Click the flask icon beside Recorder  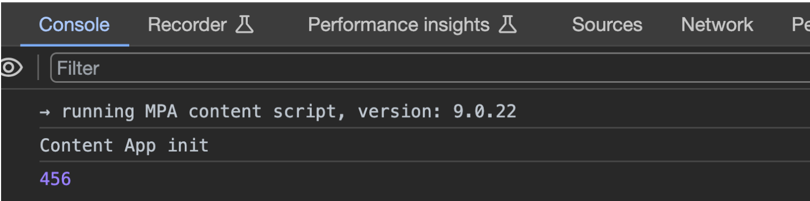pos(245,25)
